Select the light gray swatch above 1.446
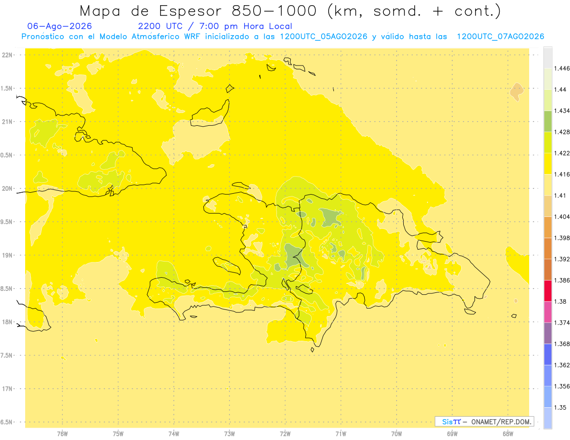The height and width of the screenshot is (440, 570). pos(548,58)
